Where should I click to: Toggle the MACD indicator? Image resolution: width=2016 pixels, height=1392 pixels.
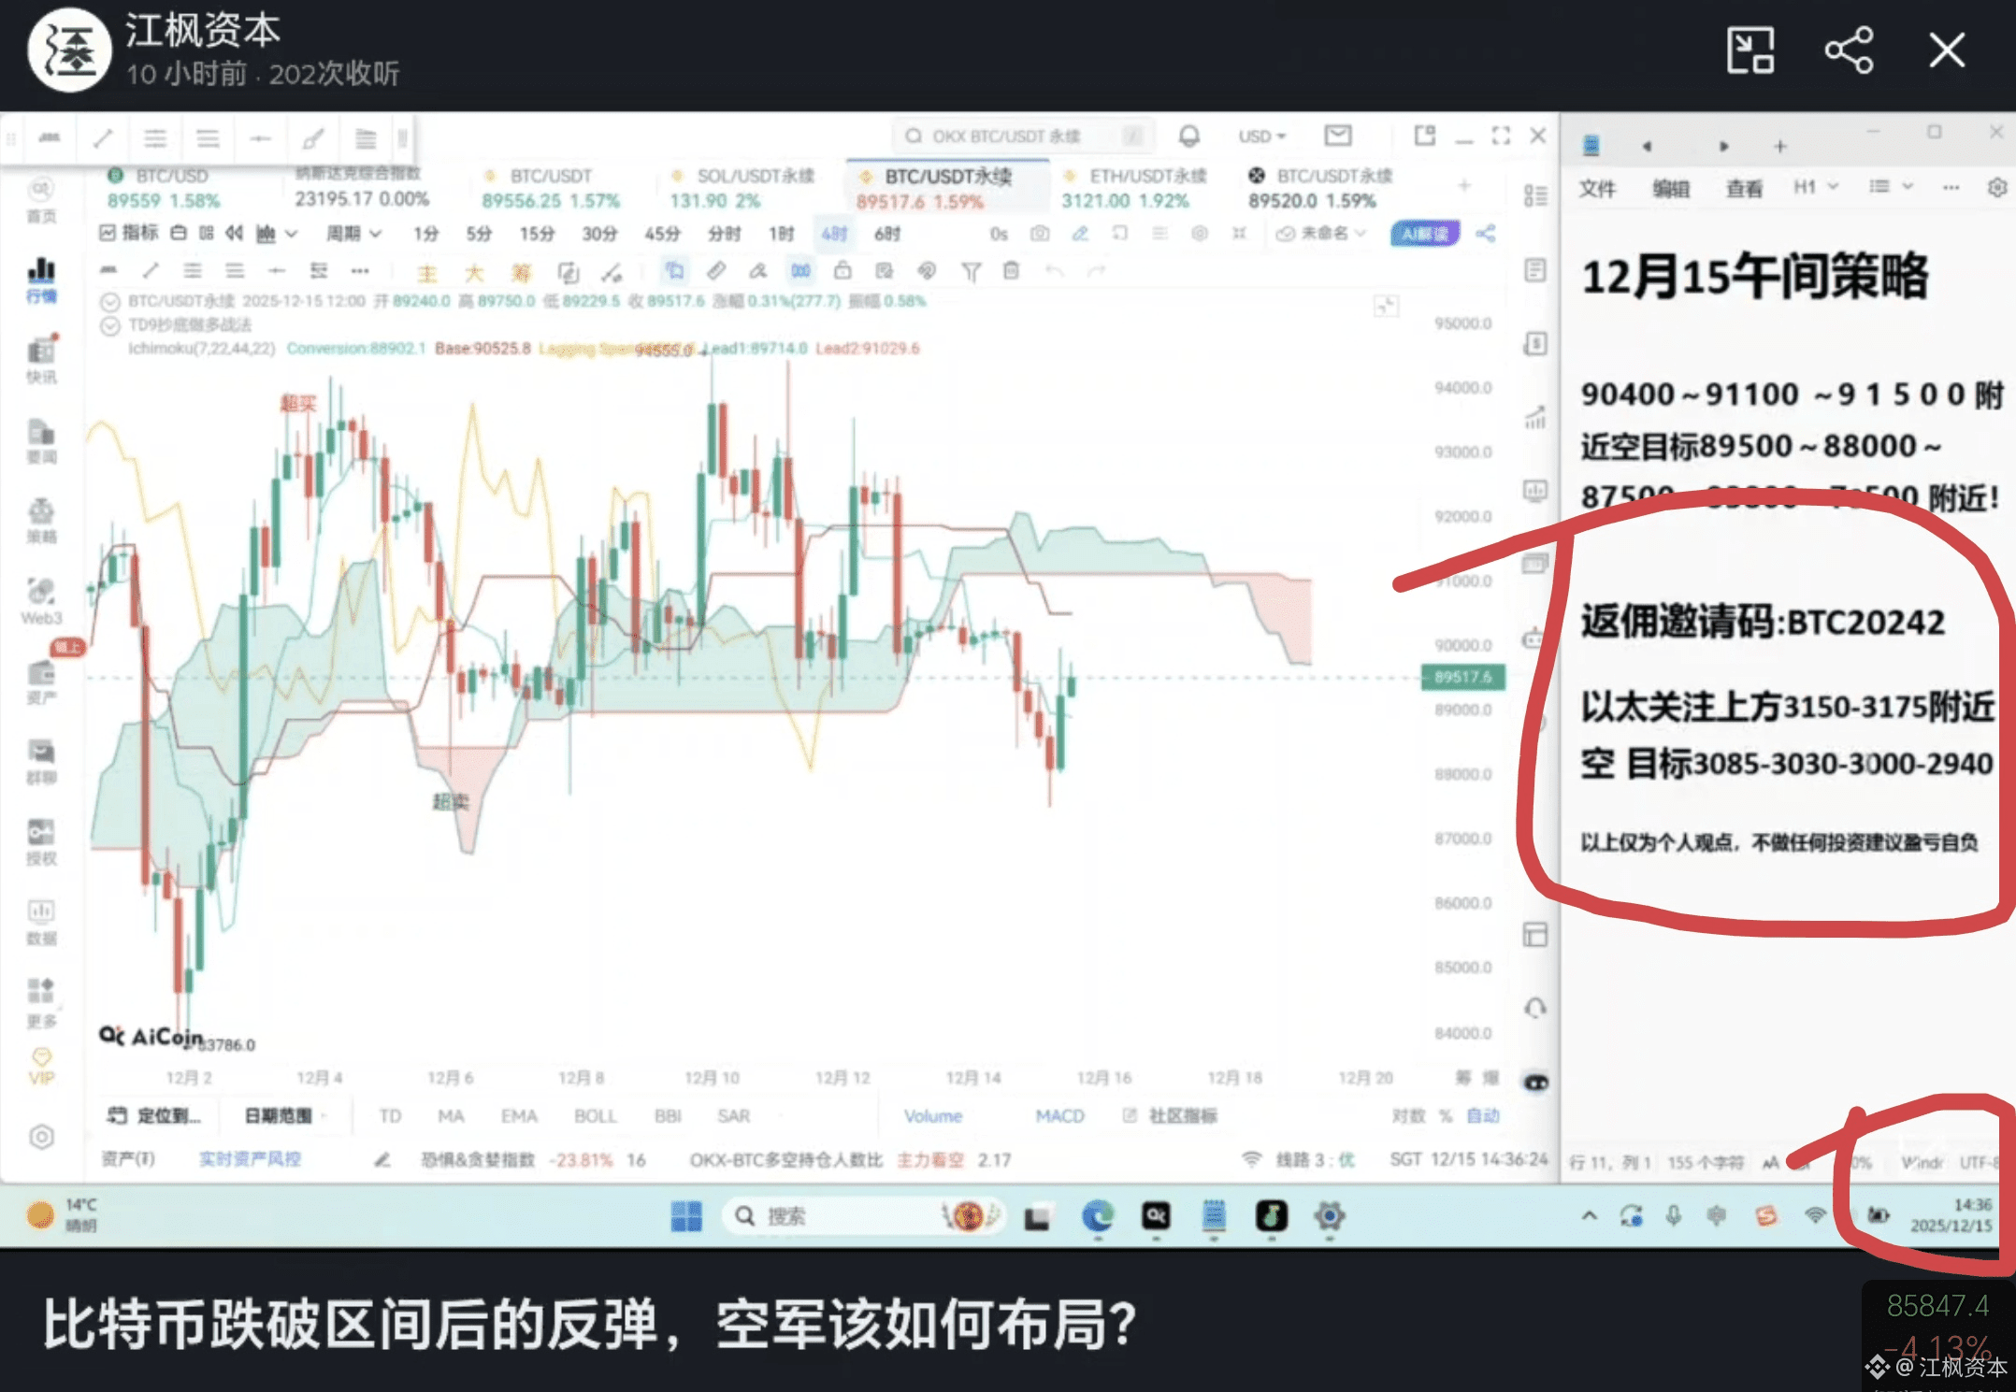(x=1059, y=1115)
